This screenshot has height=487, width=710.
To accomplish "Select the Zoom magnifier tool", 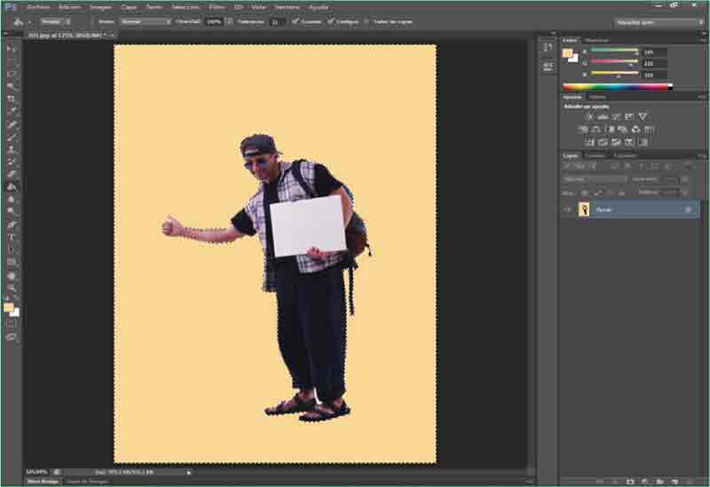I will [x=12, y=288].
